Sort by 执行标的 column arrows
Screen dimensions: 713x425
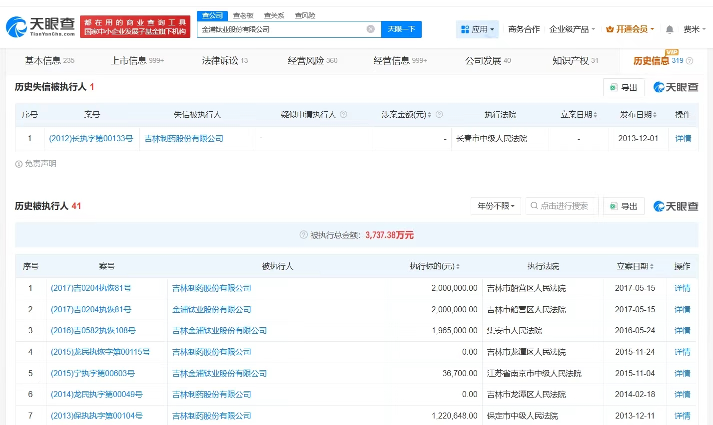(458, 266)
